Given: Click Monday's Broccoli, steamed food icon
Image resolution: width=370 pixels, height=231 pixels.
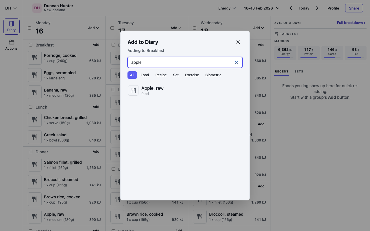Looking at the screenshot, I should pos(35,182).
